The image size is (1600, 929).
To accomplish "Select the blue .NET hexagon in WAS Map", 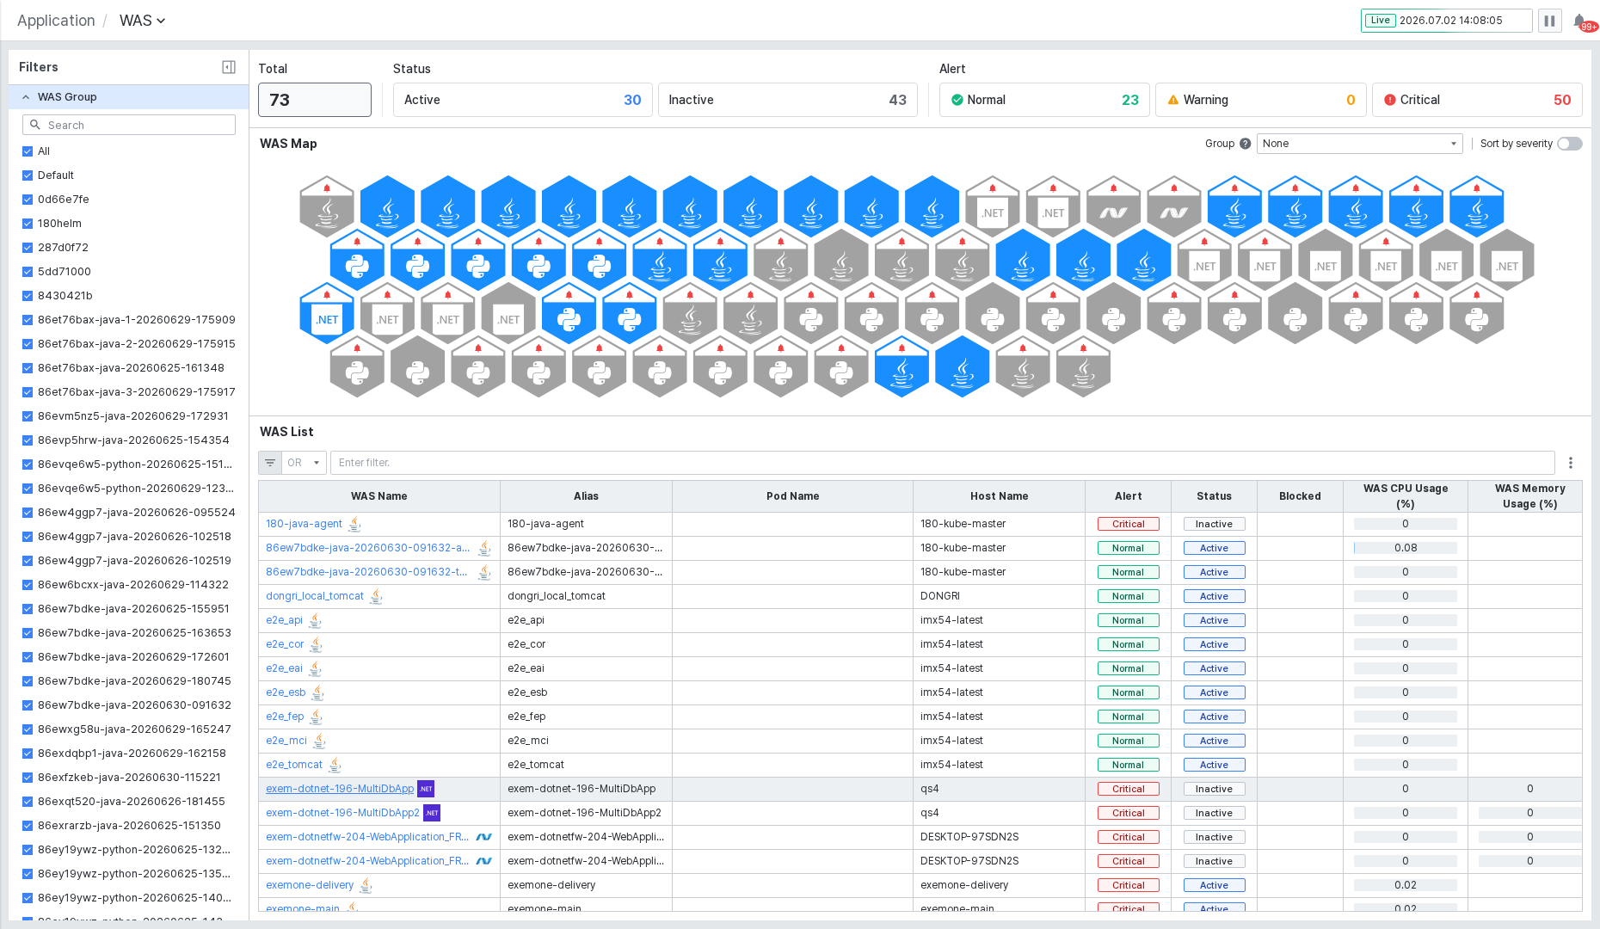I will [327, 313].
